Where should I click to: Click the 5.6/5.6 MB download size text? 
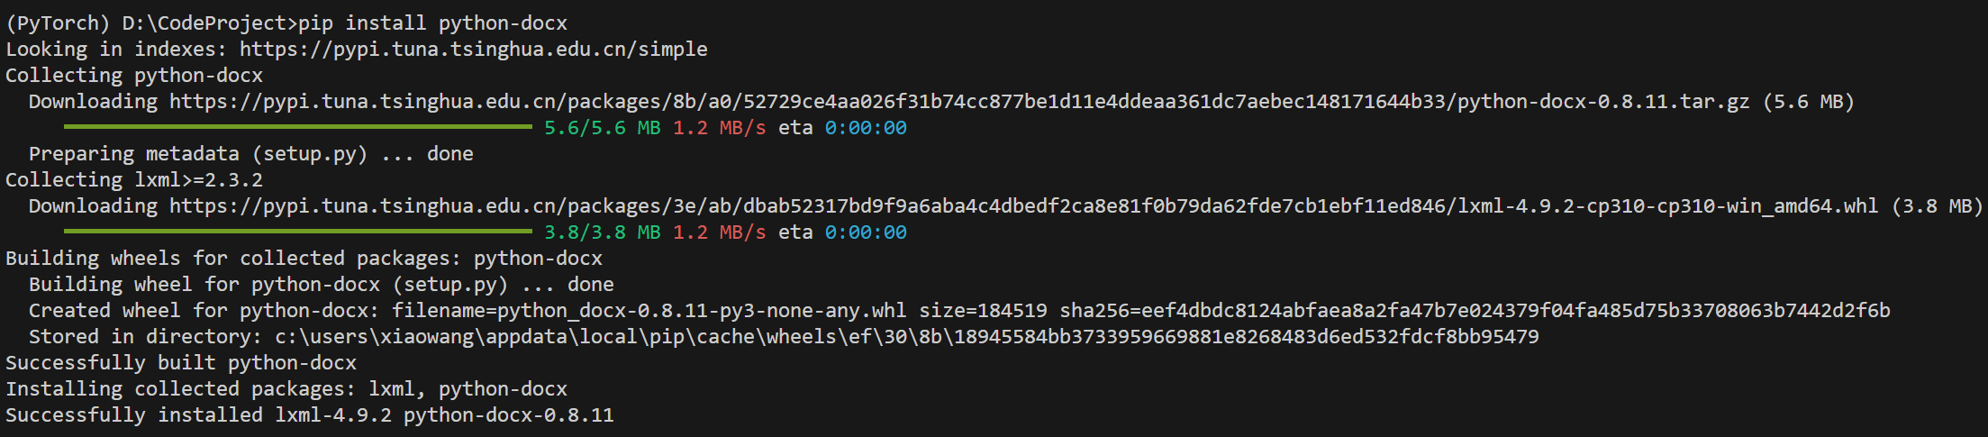click(602, 128)
